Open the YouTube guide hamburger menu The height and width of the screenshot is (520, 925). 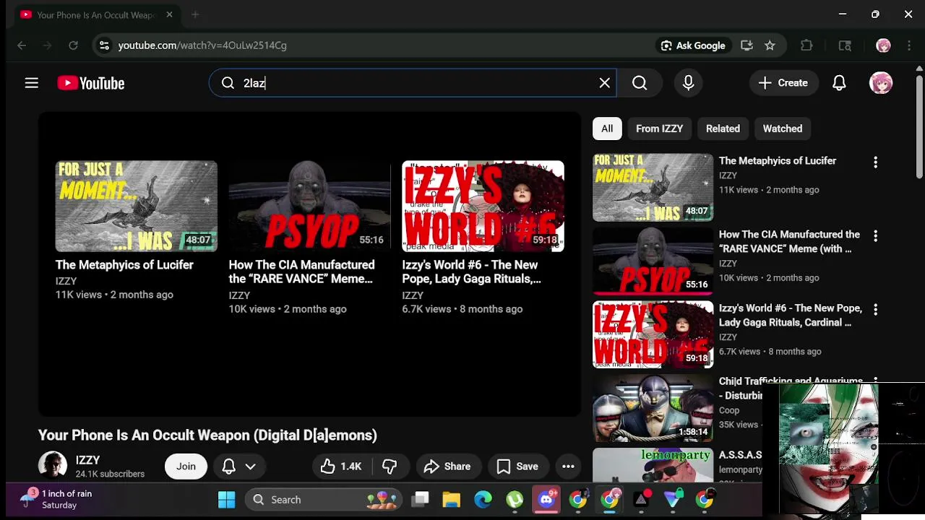point(31,83)
